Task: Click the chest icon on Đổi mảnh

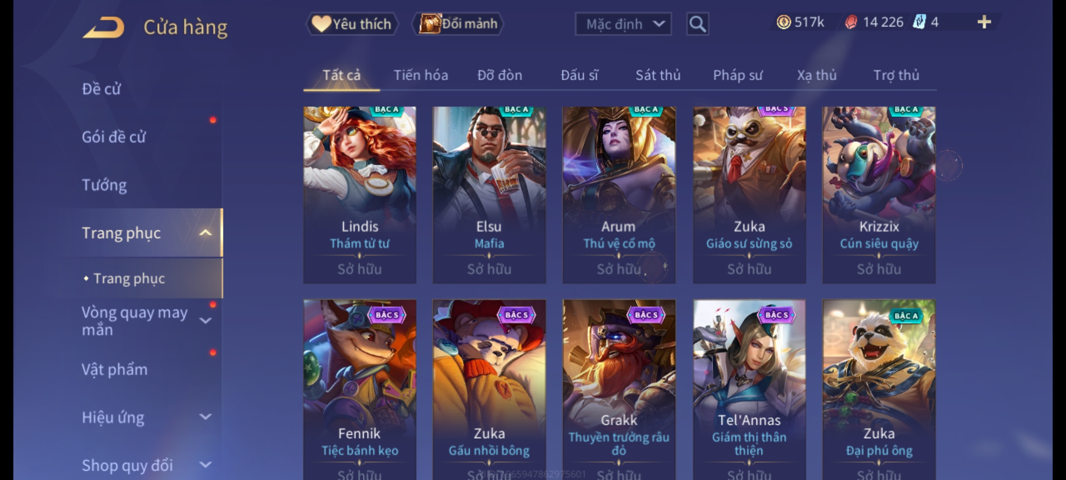Action: click(x=430, y=24)
